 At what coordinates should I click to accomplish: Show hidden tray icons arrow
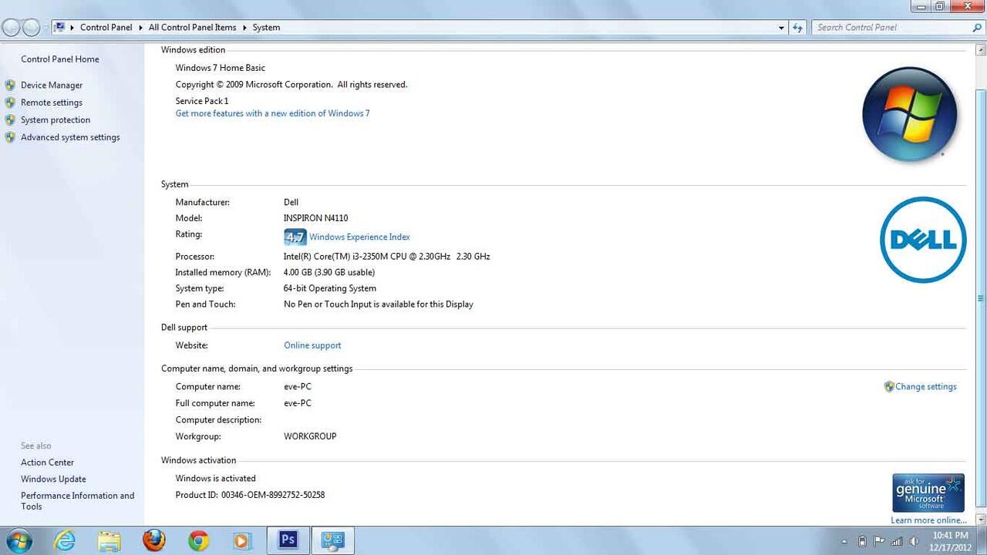tap(844, 542)
